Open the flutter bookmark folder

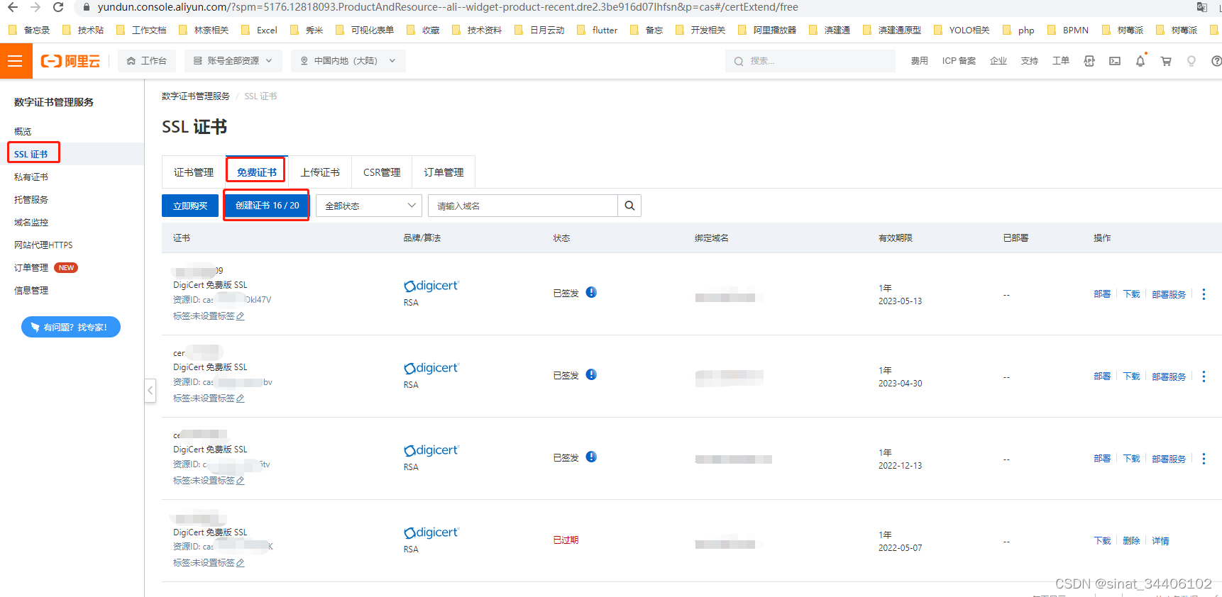click(x=597, y=30)
